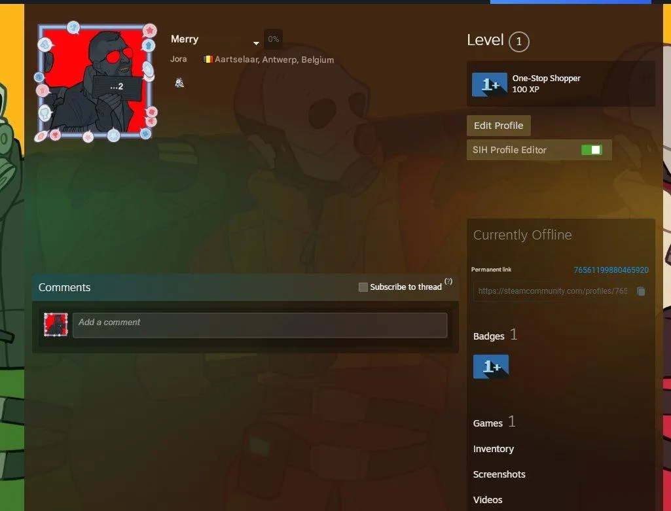Click the 0% XP progress bar
Viewport: 671px width, 511px height.
point(273,39)
